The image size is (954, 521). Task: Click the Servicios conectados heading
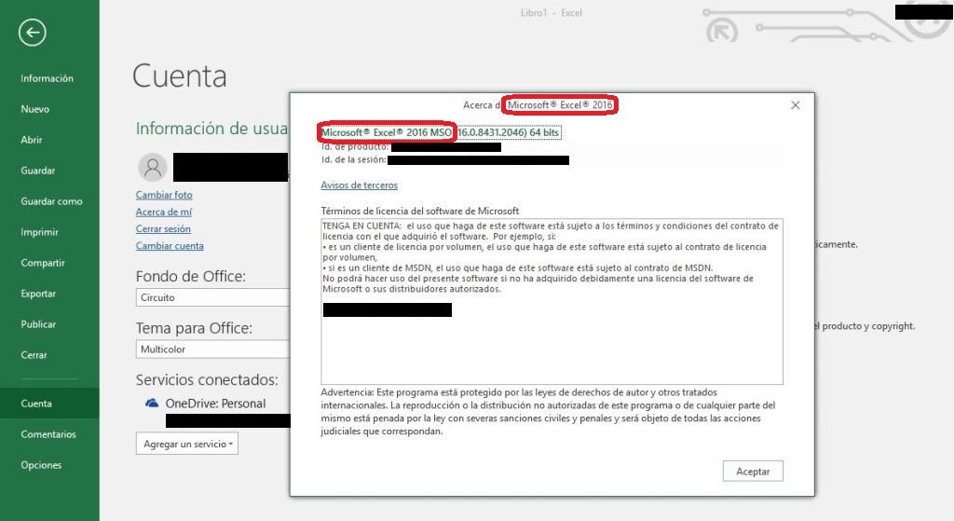207,379
